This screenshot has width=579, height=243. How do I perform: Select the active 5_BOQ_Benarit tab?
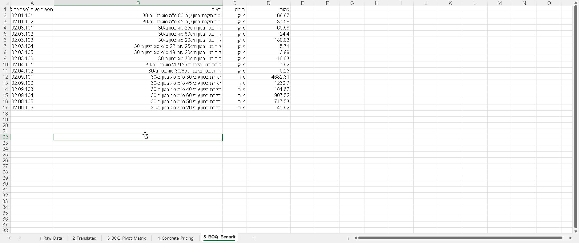pyautogui.click(x=219, y=237)
